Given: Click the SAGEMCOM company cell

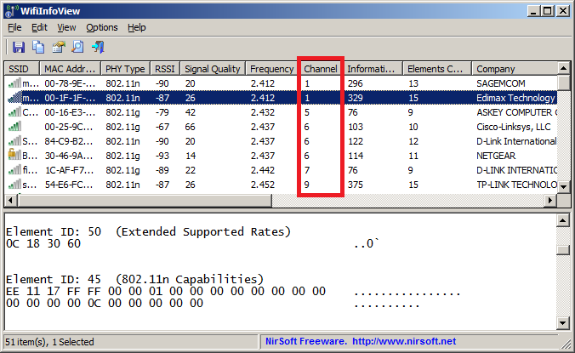Looking at the screenshot, I should pyautogui.click(x=501, y=83).
